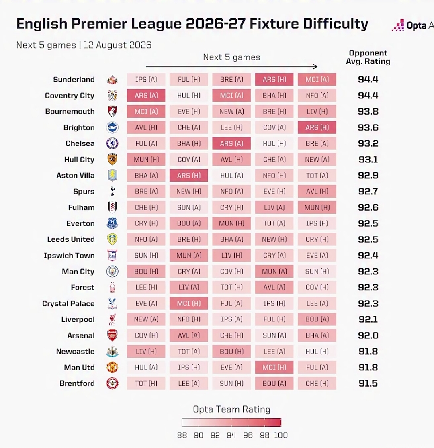Click the Next 5 games heading
The height and width of the screenshot is (448, 434).
click(x=232, y=57)
